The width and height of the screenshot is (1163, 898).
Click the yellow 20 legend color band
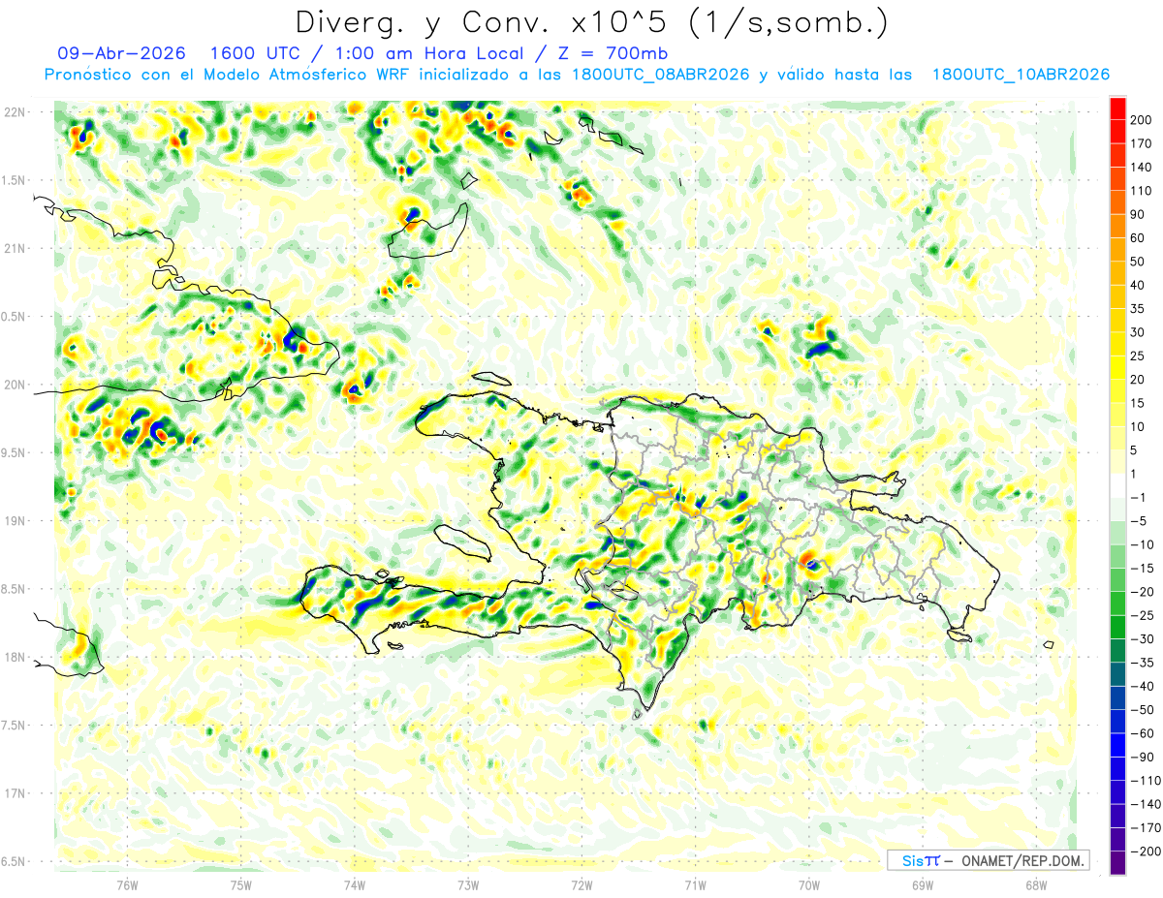point(1117,368)
